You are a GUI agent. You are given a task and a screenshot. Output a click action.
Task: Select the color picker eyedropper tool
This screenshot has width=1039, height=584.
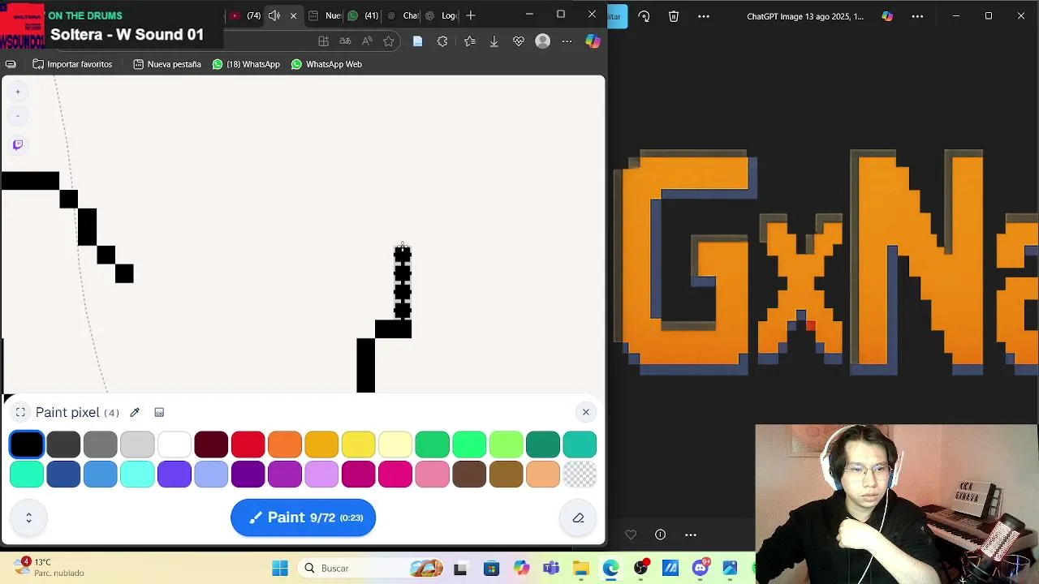(135, 412)
